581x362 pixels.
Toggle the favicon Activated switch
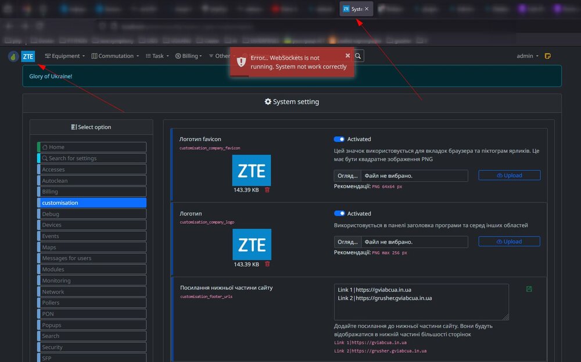[x=339, y=139]
